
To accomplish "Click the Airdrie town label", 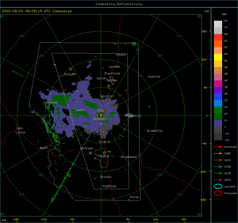I will point(104,142).
